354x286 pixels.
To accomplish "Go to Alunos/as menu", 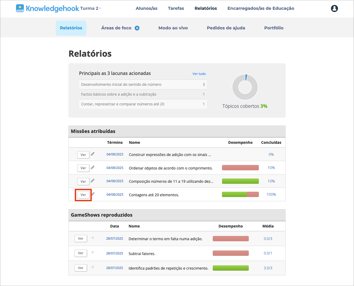I will pyautogui.click(x=146, y=8).
